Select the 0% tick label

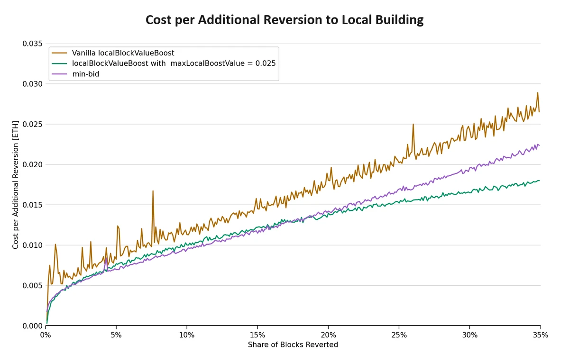(45, 335)
